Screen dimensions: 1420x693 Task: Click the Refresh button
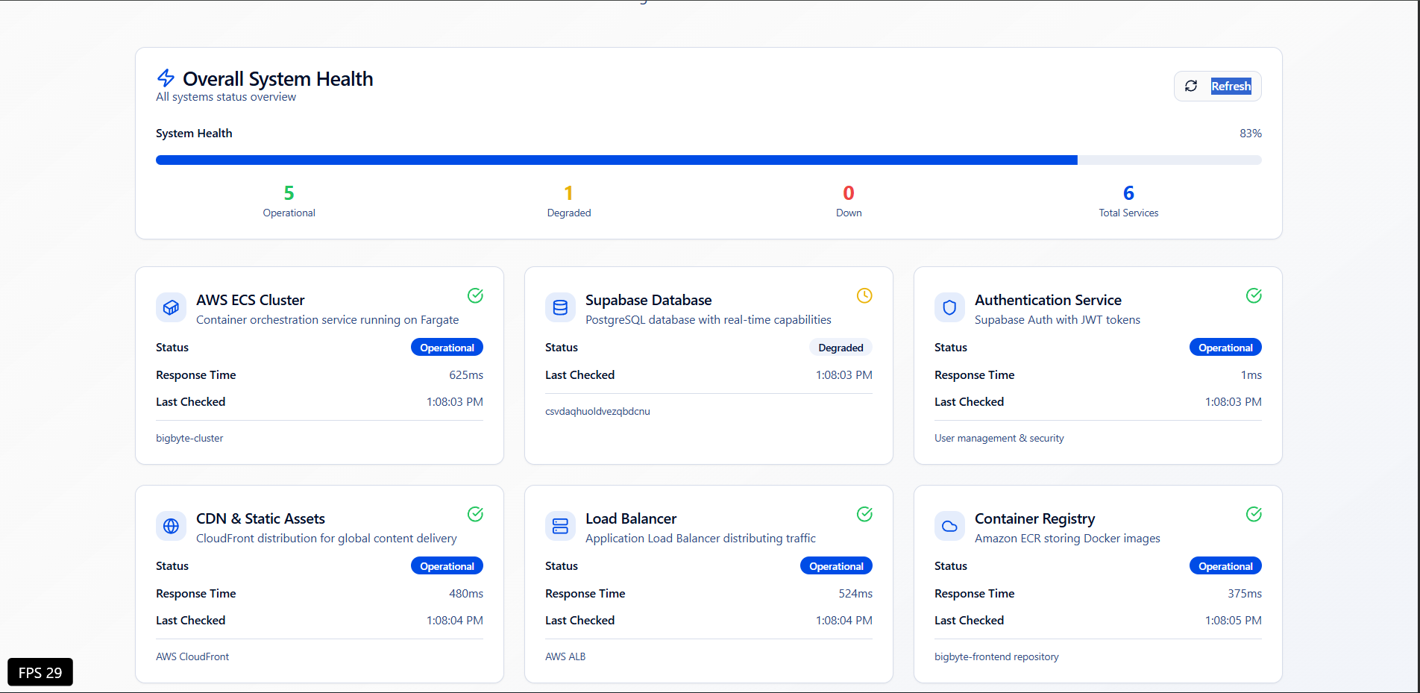click(x=1217, y=87)
